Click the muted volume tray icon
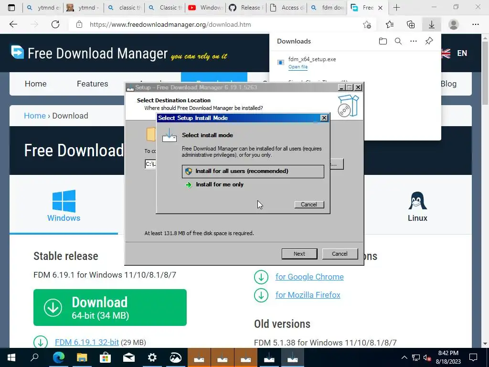The image size is (489, 367). 427,357
